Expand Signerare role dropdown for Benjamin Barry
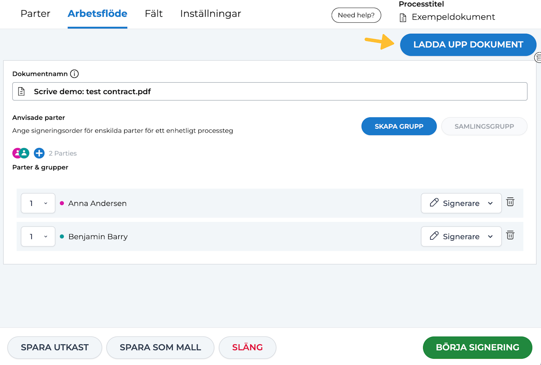 pyautogui.click(x=461, y=237)
